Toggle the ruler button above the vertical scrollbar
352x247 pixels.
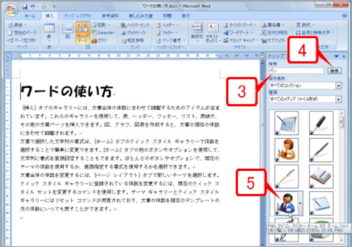[262, 57]
